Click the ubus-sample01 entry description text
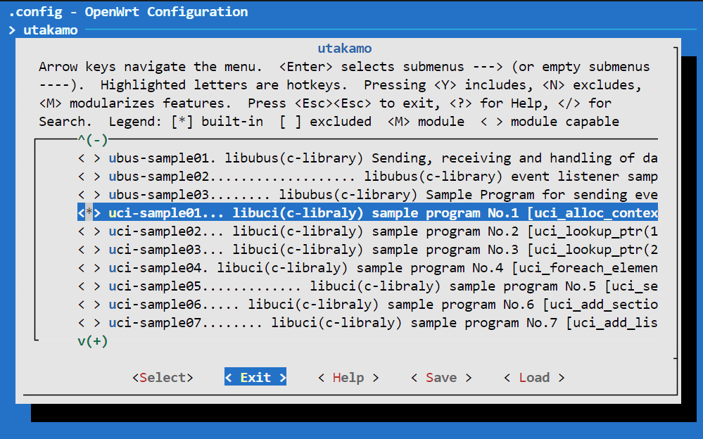This screenshot has height=439, width=703. coord(384,158)
